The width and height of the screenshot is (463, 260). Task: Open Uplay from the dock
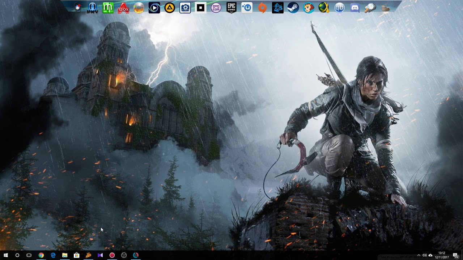(247, 8)
